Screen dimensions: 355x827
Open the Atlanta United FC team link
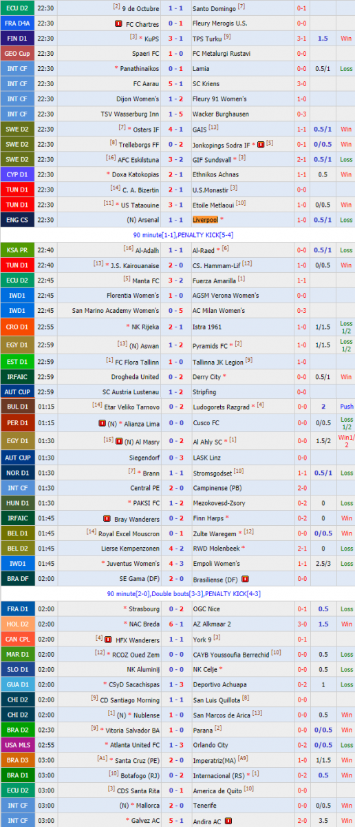(x=135, y=746)
